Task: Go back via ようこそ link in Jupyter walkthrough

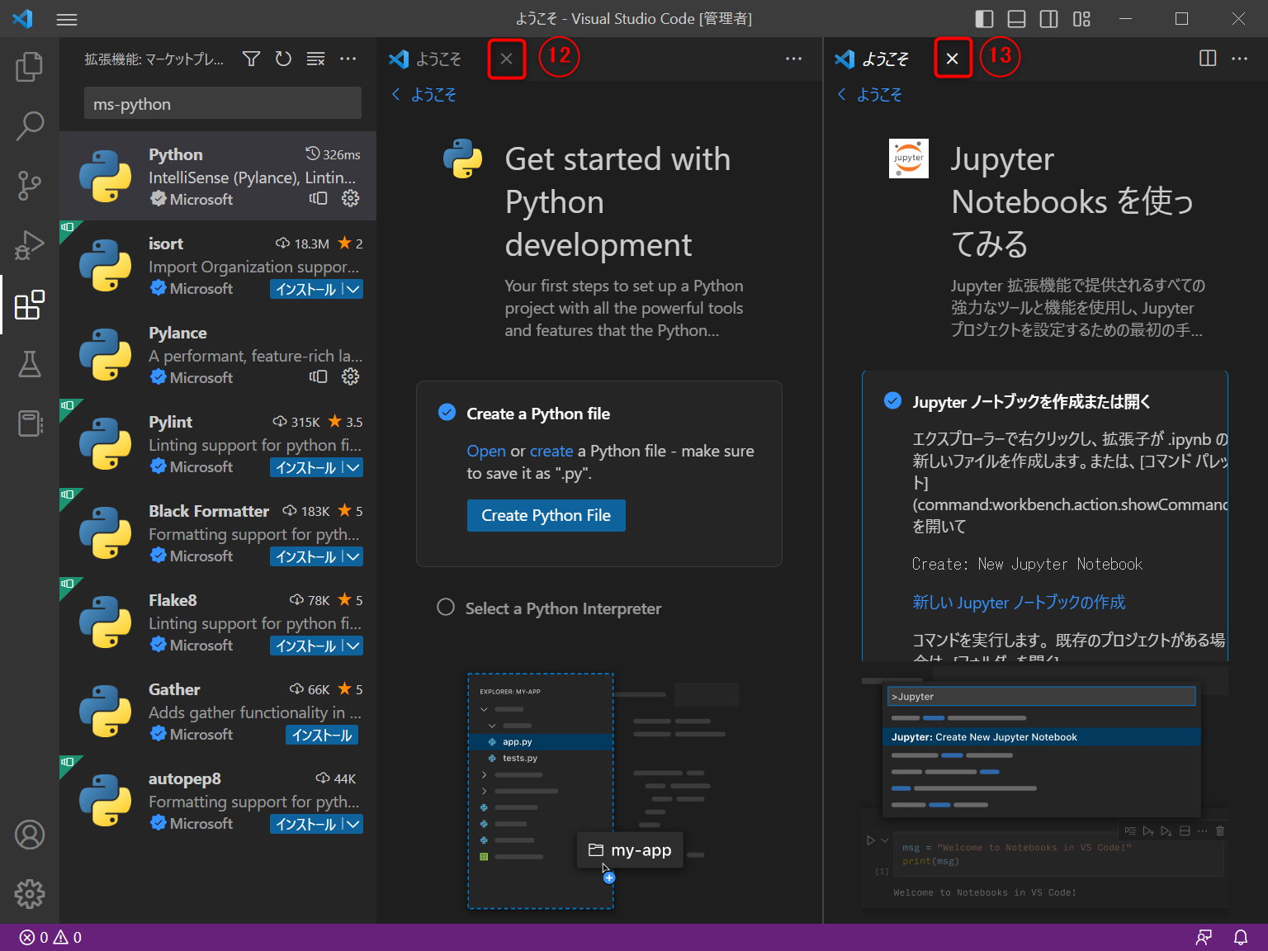Action: click(x=870, y=95)
